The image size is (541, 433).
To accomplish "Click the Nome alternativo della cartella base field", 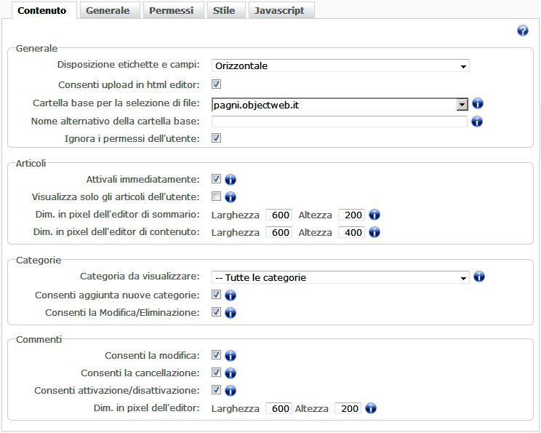I will click(339, 122).
